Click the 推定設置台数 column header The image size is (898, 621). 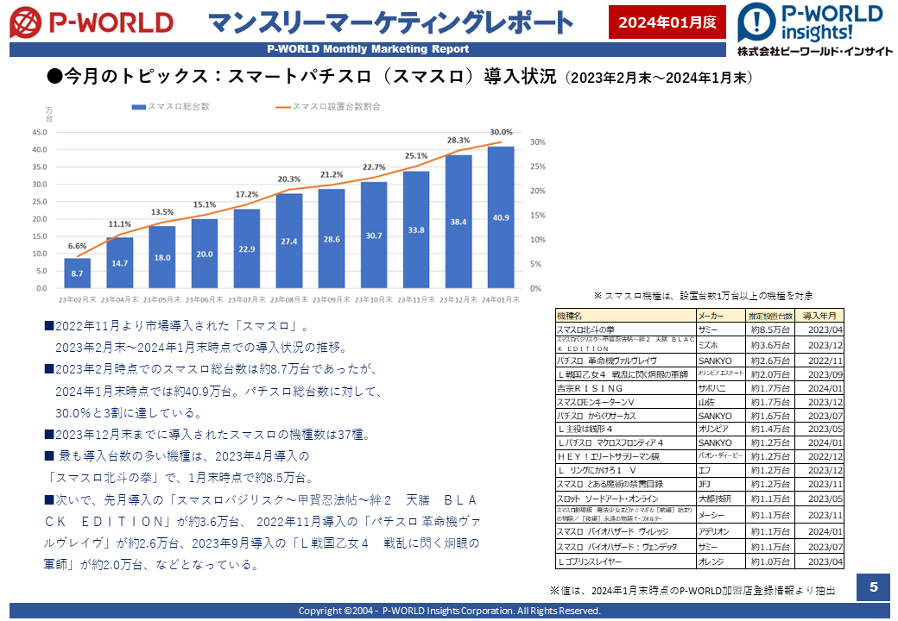click(770, 316)
